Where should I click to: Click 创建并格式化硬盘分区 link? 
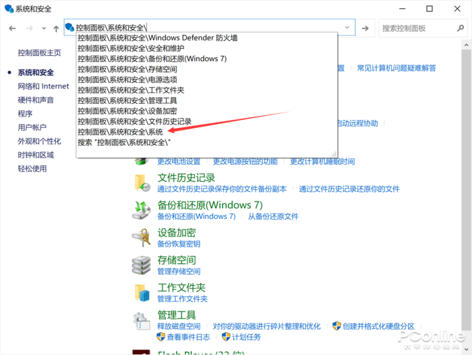378,326
